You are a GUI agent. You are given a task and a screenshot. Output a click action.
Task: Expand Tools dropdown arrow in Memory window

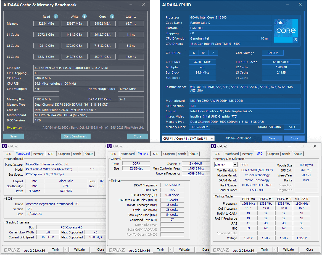(170, 249)
